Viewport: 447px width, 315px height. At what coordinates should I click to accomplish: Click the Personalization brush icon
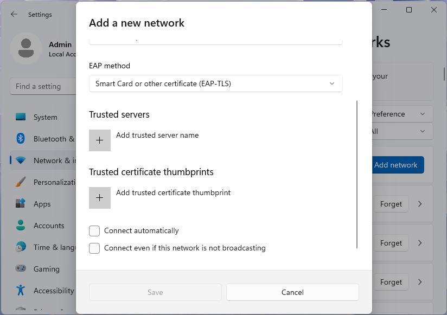click(21, 182)
